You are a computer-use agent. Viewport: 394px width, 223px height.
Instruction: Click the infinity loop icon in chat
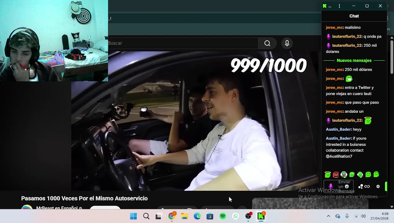pos(367,186)
